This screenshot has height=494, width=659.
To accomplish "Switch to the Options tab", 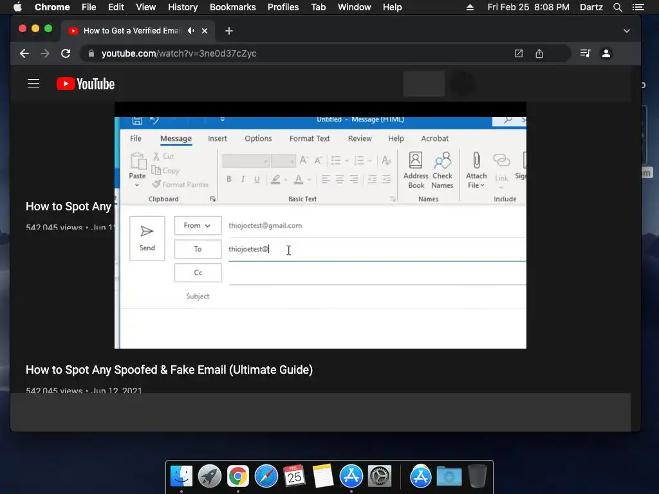I will point(258,139).
